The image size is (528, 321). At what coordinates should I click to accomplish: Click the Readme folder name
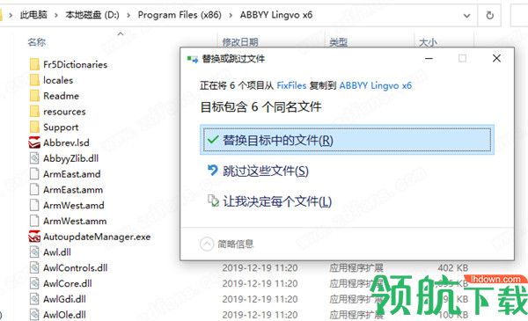[61, 96]
